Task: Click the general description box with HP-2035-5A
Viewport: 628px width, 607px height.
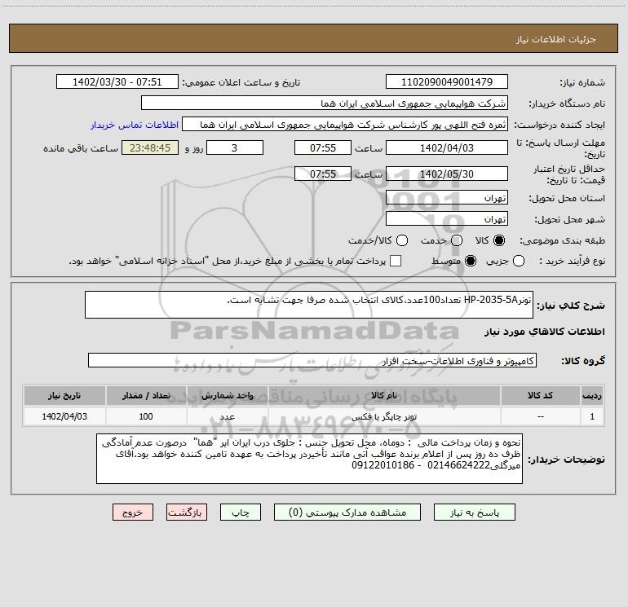Action: pos(309,305)
